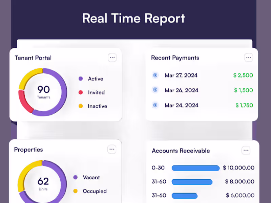Click the purple Active legend dot

pyautogui.click(x=81, y=79)
